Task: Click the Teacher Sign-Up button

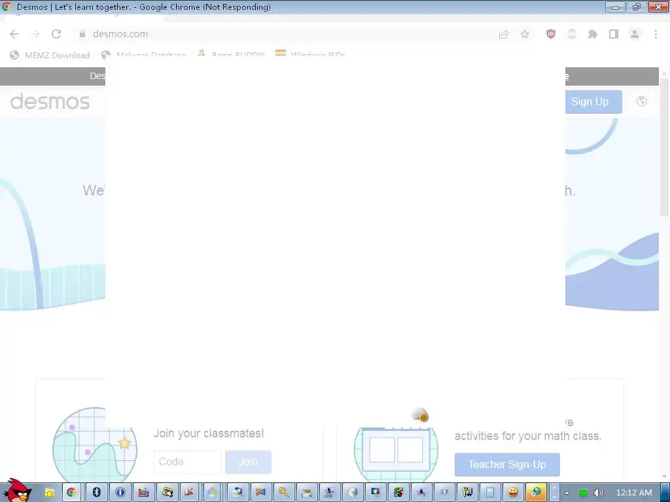Action: tap(507, 465)
